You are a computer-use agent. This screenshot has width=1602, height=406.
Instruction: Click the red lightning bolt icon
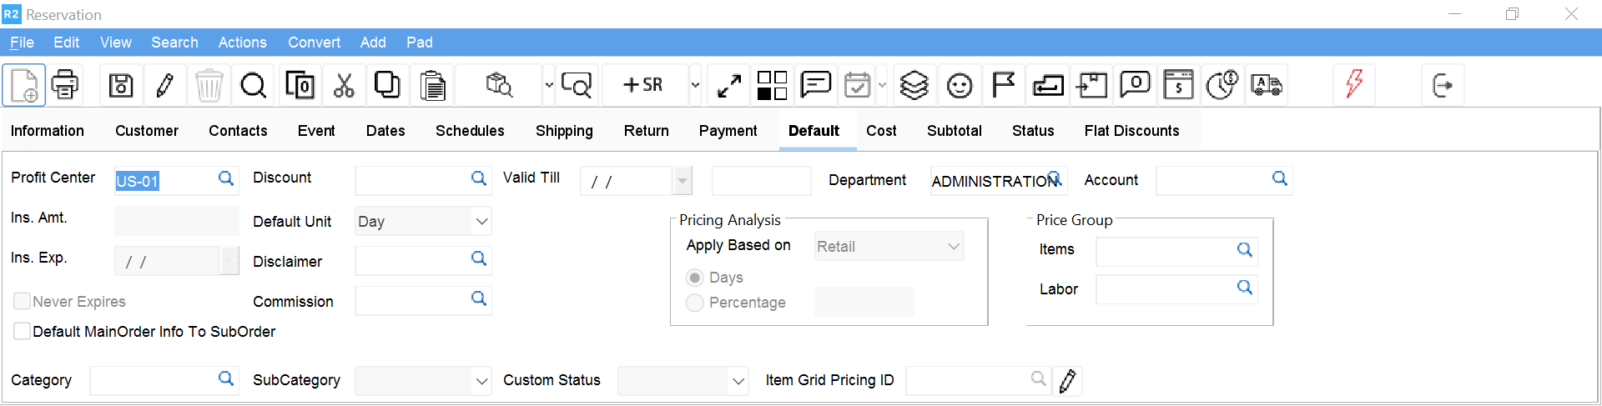[x=1354, y=84]
